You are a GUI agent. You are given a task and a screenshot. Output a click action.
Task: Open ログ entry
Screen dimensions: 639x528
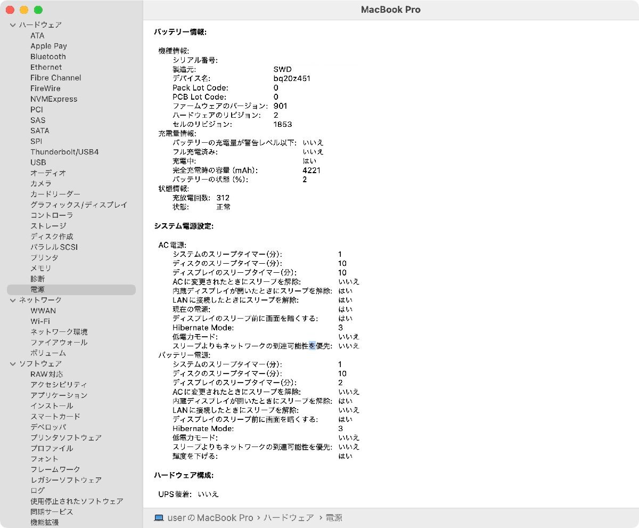click(x=37, y=491)
